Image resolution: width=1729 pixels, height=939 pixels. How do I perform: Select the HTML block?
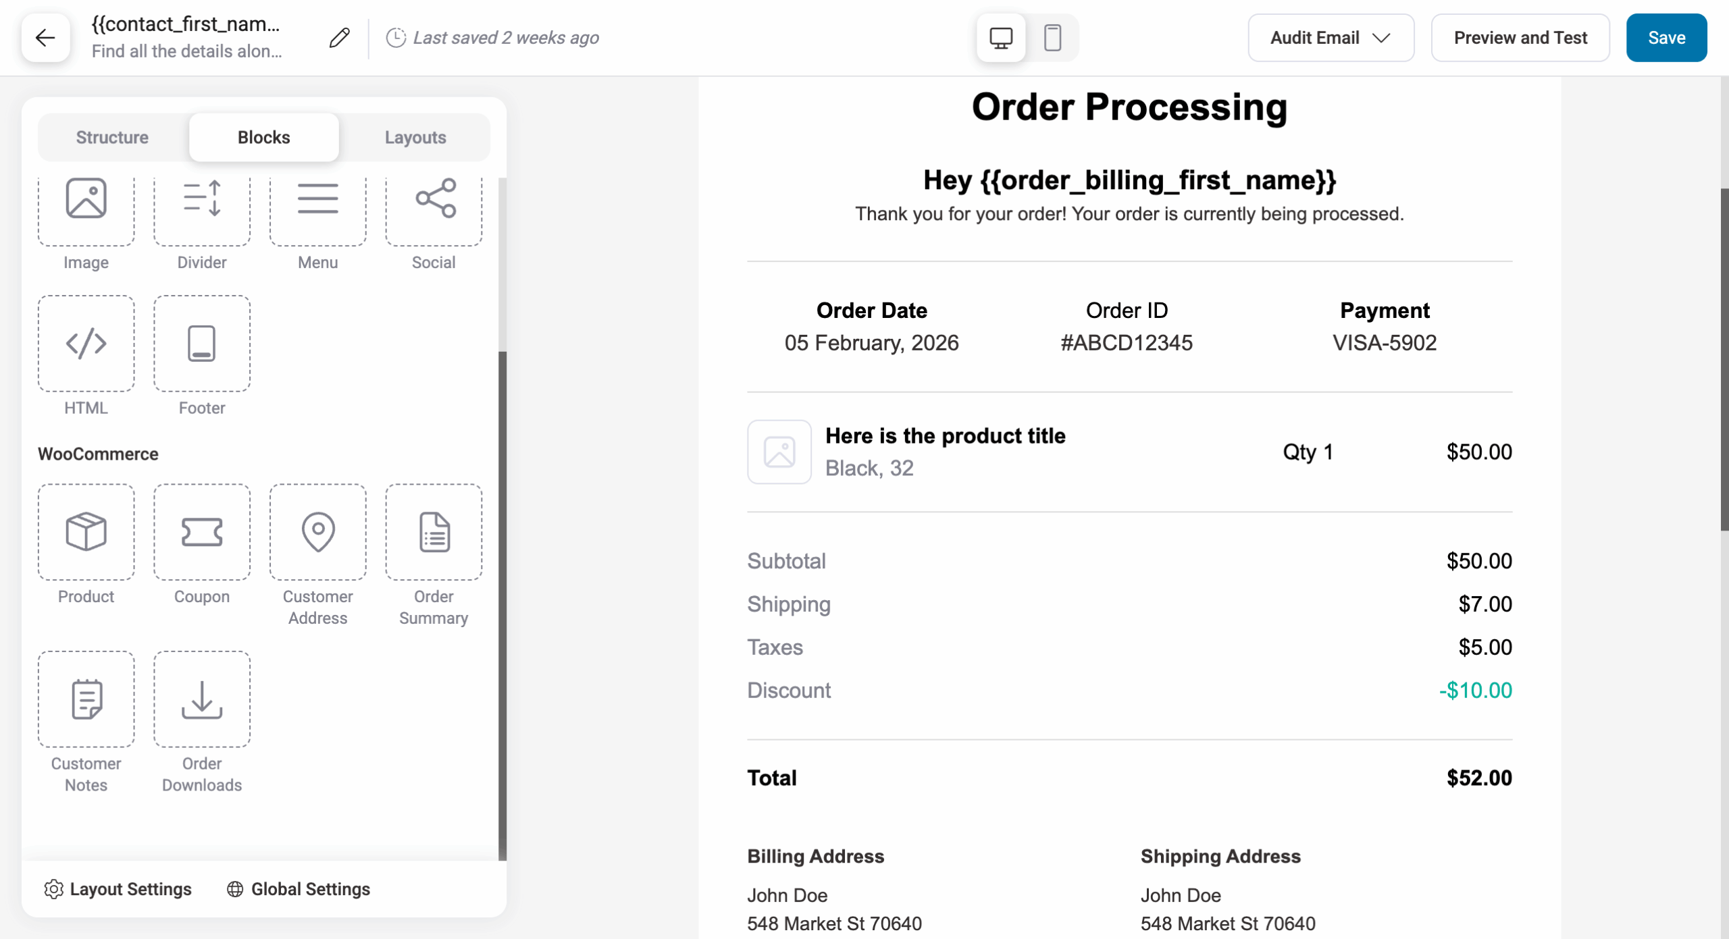pos(86,343)
